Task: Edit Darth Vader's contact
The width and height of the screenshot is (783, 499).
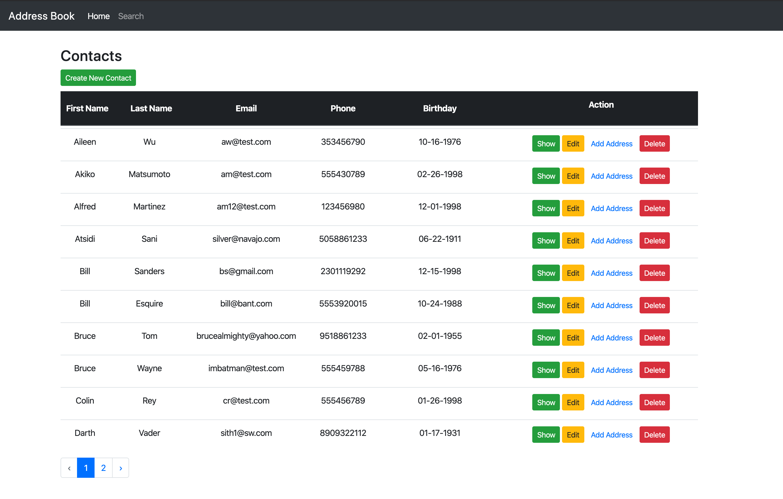Action: coord(573,435)
